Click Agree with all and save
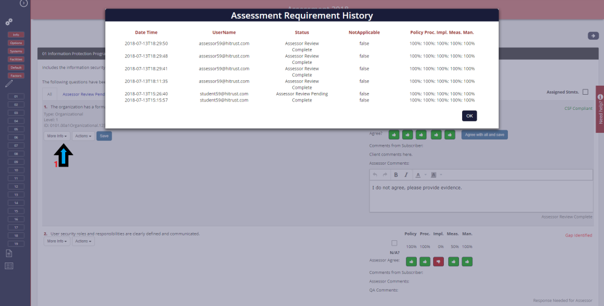This screenshot has width=604, height=306. (x=484, y=135)
